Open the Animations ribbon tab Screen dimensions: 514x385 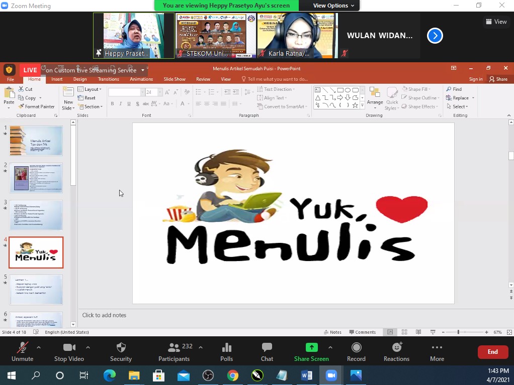click(141, 79)
